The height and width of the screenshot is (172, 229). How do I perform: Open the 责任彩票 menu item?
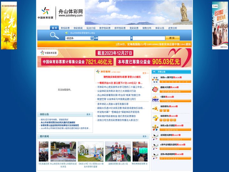point(65,28)
